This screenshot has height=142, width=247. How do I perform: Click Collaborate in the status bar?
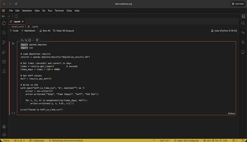tap(37, 141)
